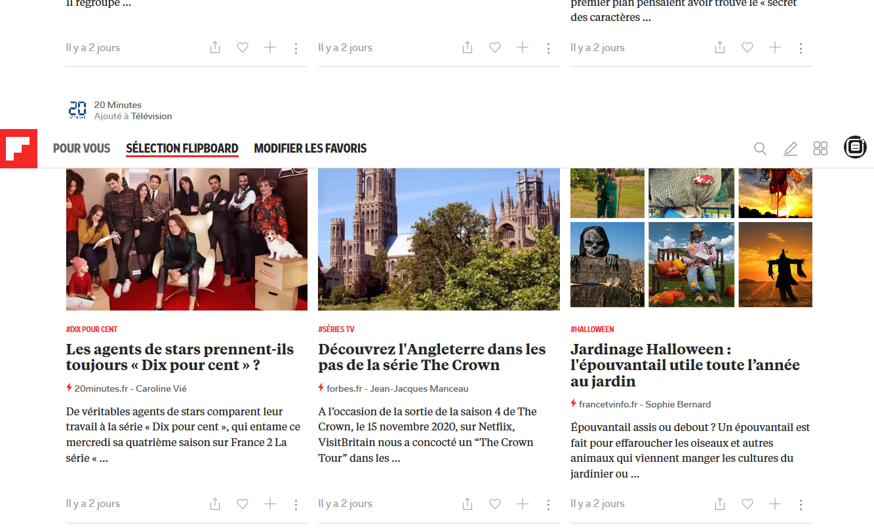
Task: Select the SÉLECTION FLIPBOARD tab
Action: click(182, 149)
